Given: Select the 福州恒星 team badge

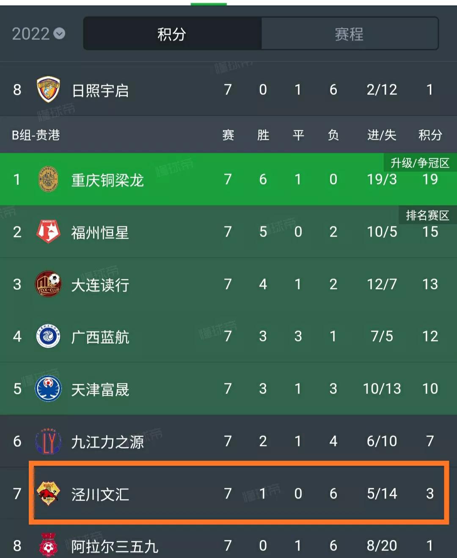Looking at the screenshot, I should (48, 232).
